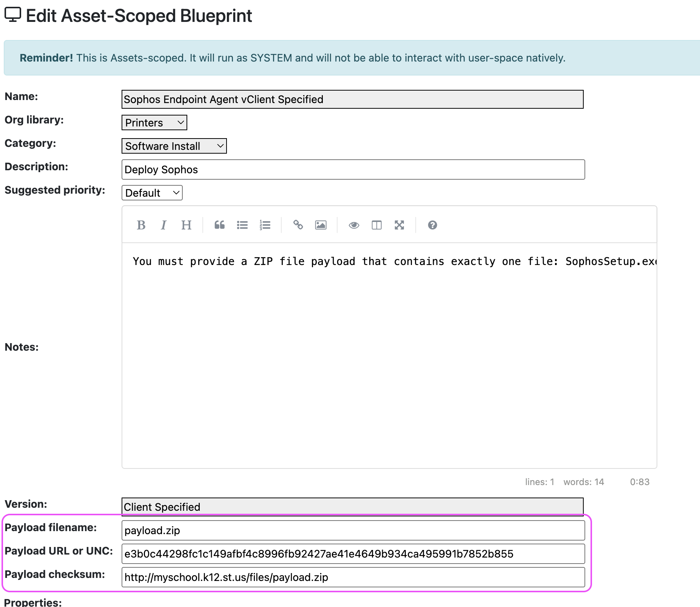Click the Edit Asset-Scoped Blueprint heading
Viewport: 700px width, 607px height.
coord(139,16)
